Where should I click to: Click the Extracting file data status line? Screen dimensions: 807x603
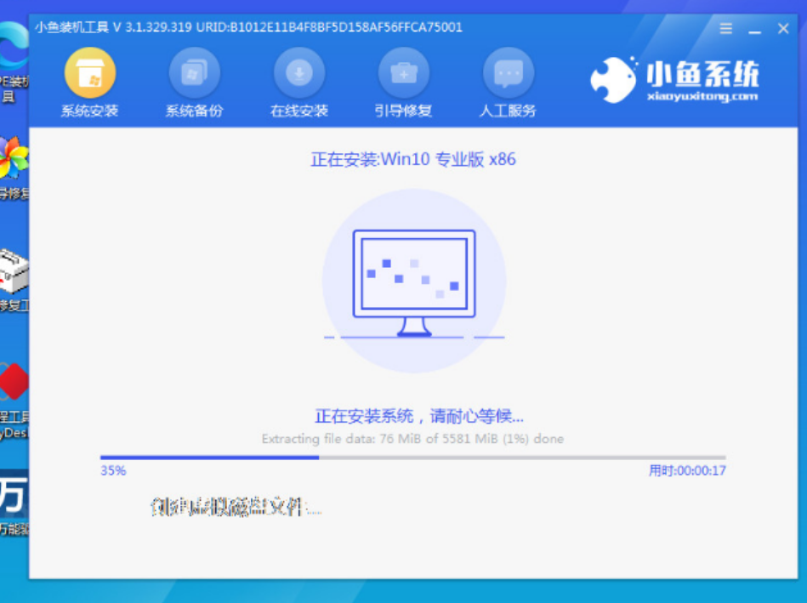412,439
